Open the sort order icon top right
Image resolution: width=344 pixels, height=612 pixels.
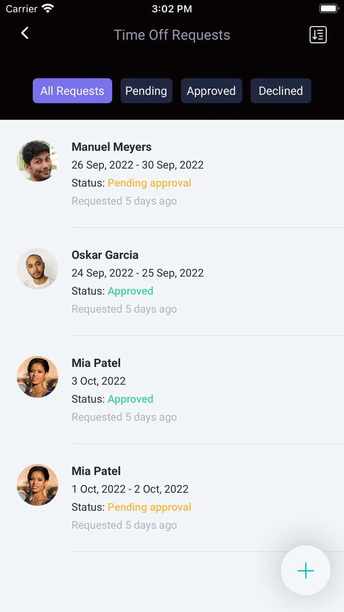coord(318,34)
